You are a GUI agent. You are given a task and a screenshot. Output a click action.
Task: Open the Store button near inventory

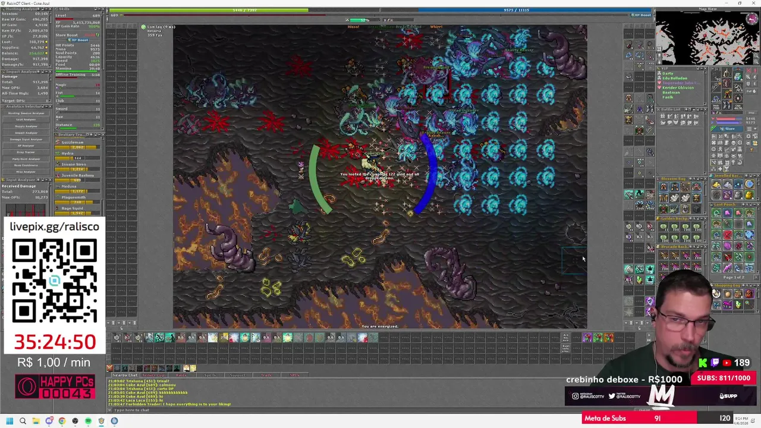[x=728, y=128]
